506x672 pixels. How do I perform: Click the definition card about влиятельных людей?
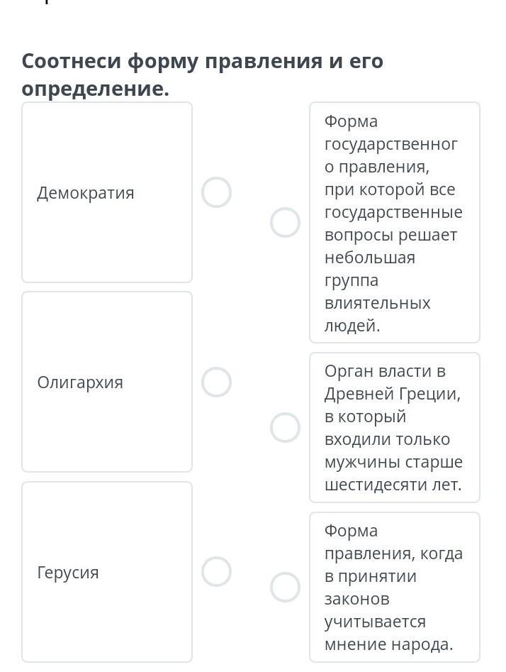pyautogui.click(x=395, y=222)
